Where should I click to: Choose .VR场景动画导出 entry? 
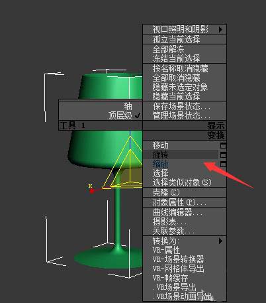coord(185,296)
